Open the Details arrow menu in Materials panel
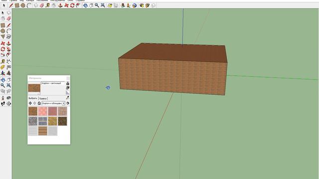Viewport: 319px width, 179px height. coord(68,103)
